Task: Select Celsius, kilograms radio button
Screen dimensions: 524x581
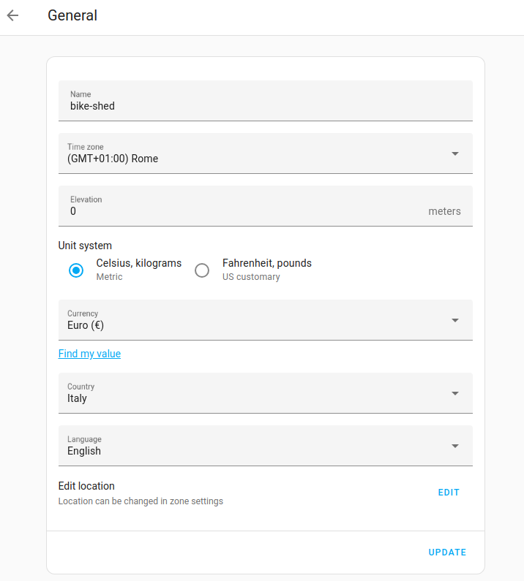Action: [x=76, y=270]
